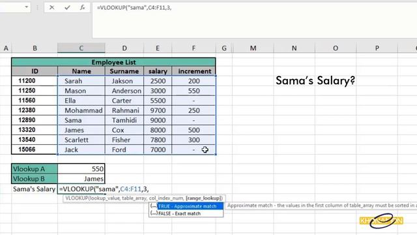Select column E header
This screenshot has width=417, height=235.
[x=158, y=48]
